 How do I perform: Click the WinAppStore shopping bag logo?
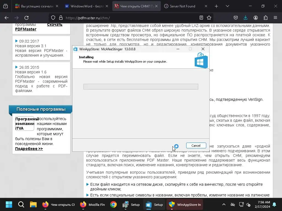[x=201, y=60]
